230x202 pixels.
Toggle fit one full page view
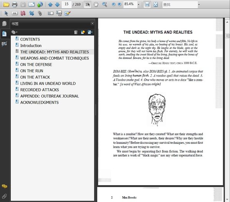point(156,5)
